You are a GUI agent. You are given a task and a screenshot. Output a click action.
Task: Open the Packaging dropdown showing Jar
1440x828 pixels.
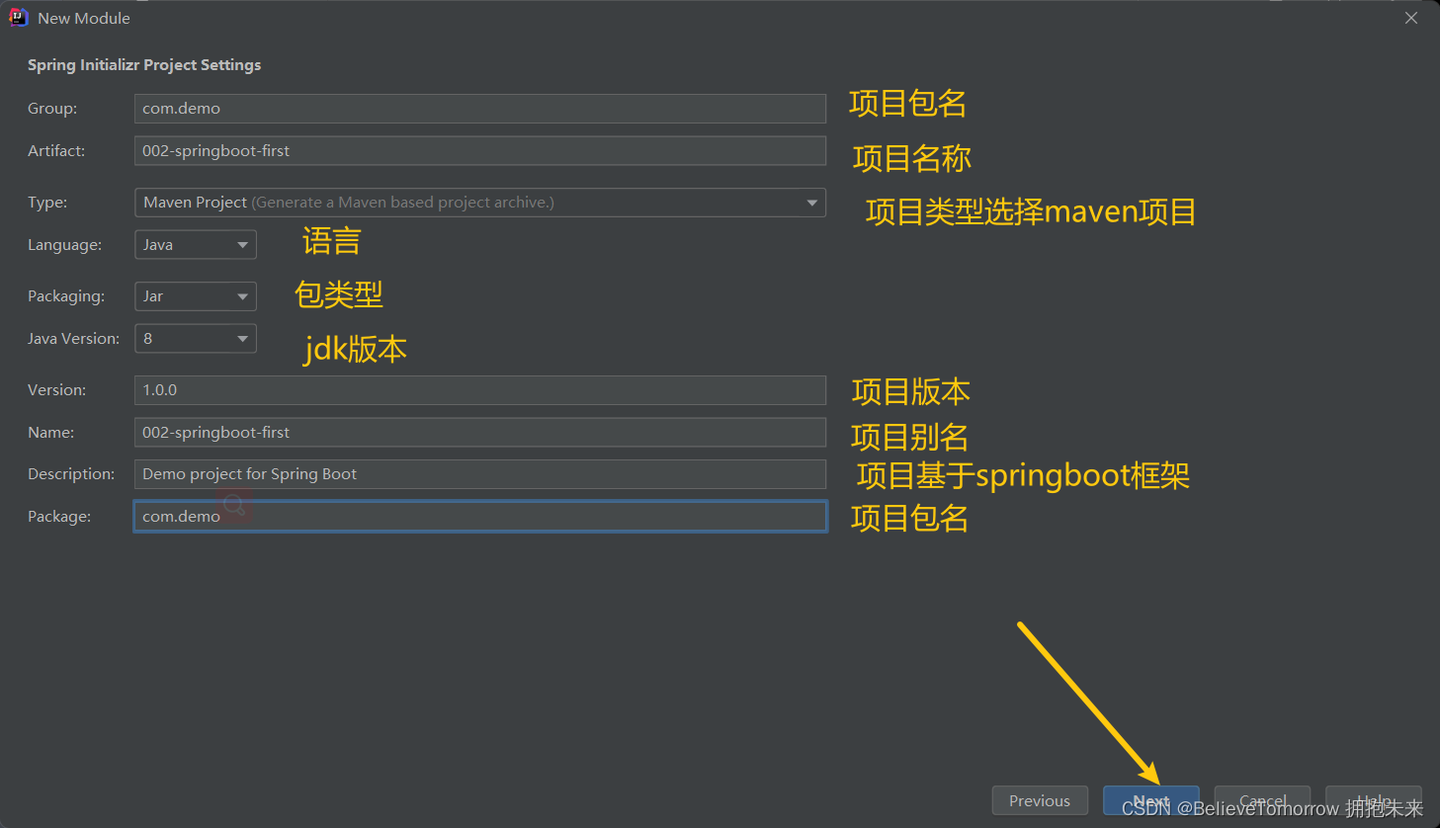196,296
